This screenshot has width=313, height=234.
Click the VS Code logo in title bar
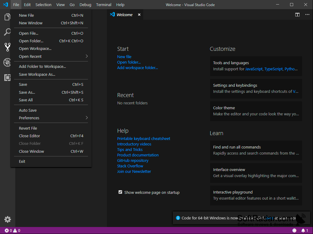pos(5,5)
